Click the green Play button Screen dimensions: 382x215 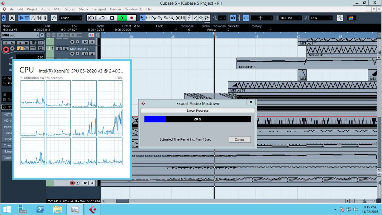(122, 18)
